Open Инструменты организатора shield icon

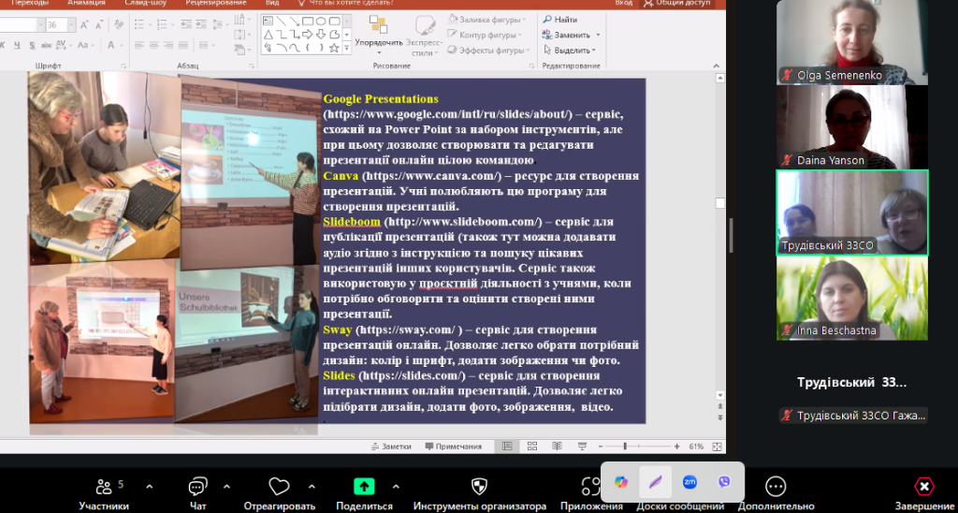pos(479,487)
